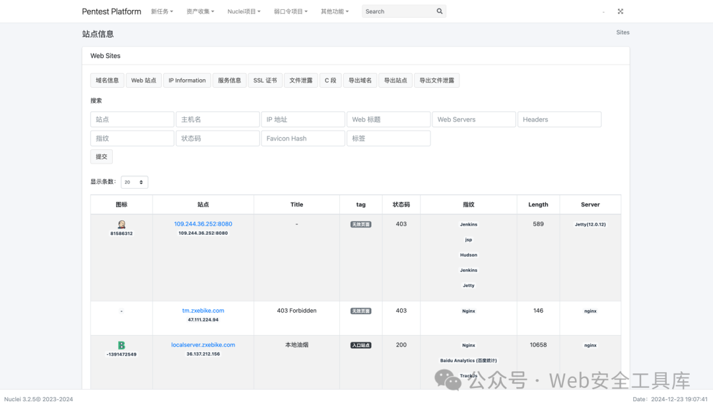
Task: Focus the 标签 filter field
Action: (x=388, y=139)
